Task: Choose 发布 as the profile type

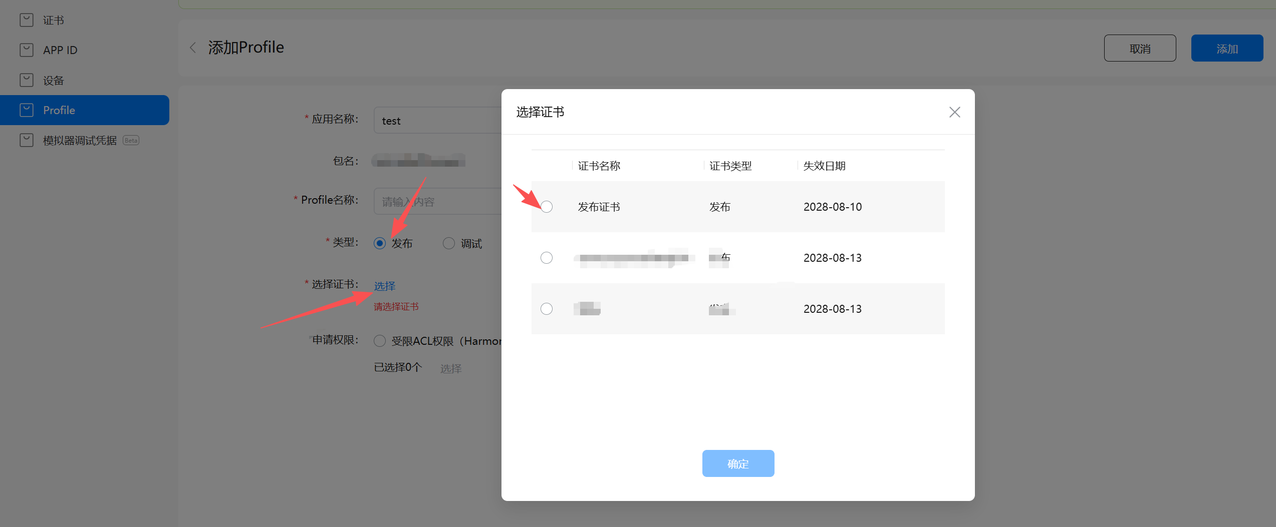Action: point(380,243)
